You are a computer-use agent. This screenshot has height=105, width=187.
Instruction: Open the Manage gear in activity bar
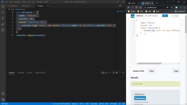point(3,99)
